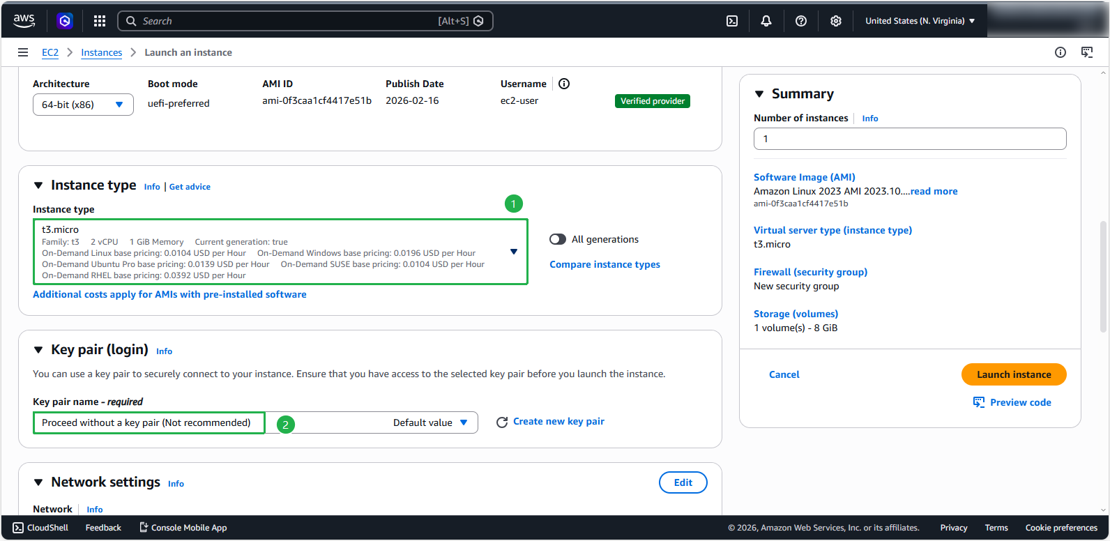Open Info link beside the Network label
This screenshot has height=541, width=1110.
[x=95, y=510]
